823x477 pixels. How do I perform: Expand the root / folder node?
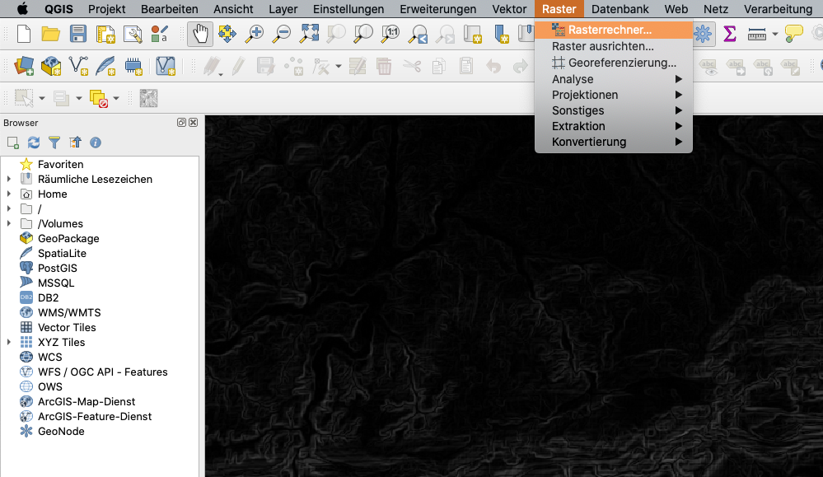pos(9,208)
